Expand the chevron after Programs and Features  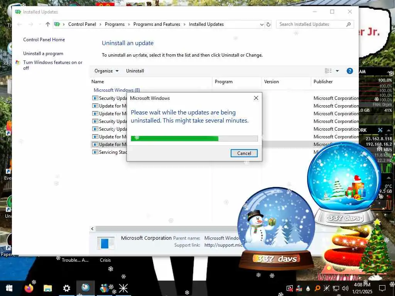click(x=184, y=24)
